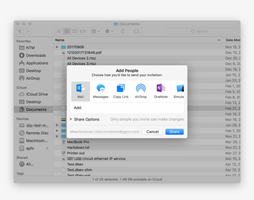Image resolution: width=254 pixels, height=200 pixels.
Task: Choose Mail to send the invitation
Action: 81,91
